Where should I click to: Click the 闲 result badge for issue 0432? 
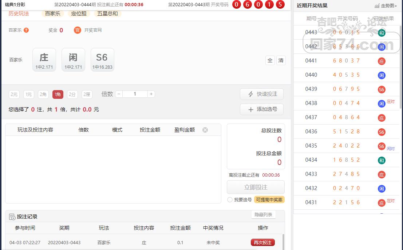(382, 189)
